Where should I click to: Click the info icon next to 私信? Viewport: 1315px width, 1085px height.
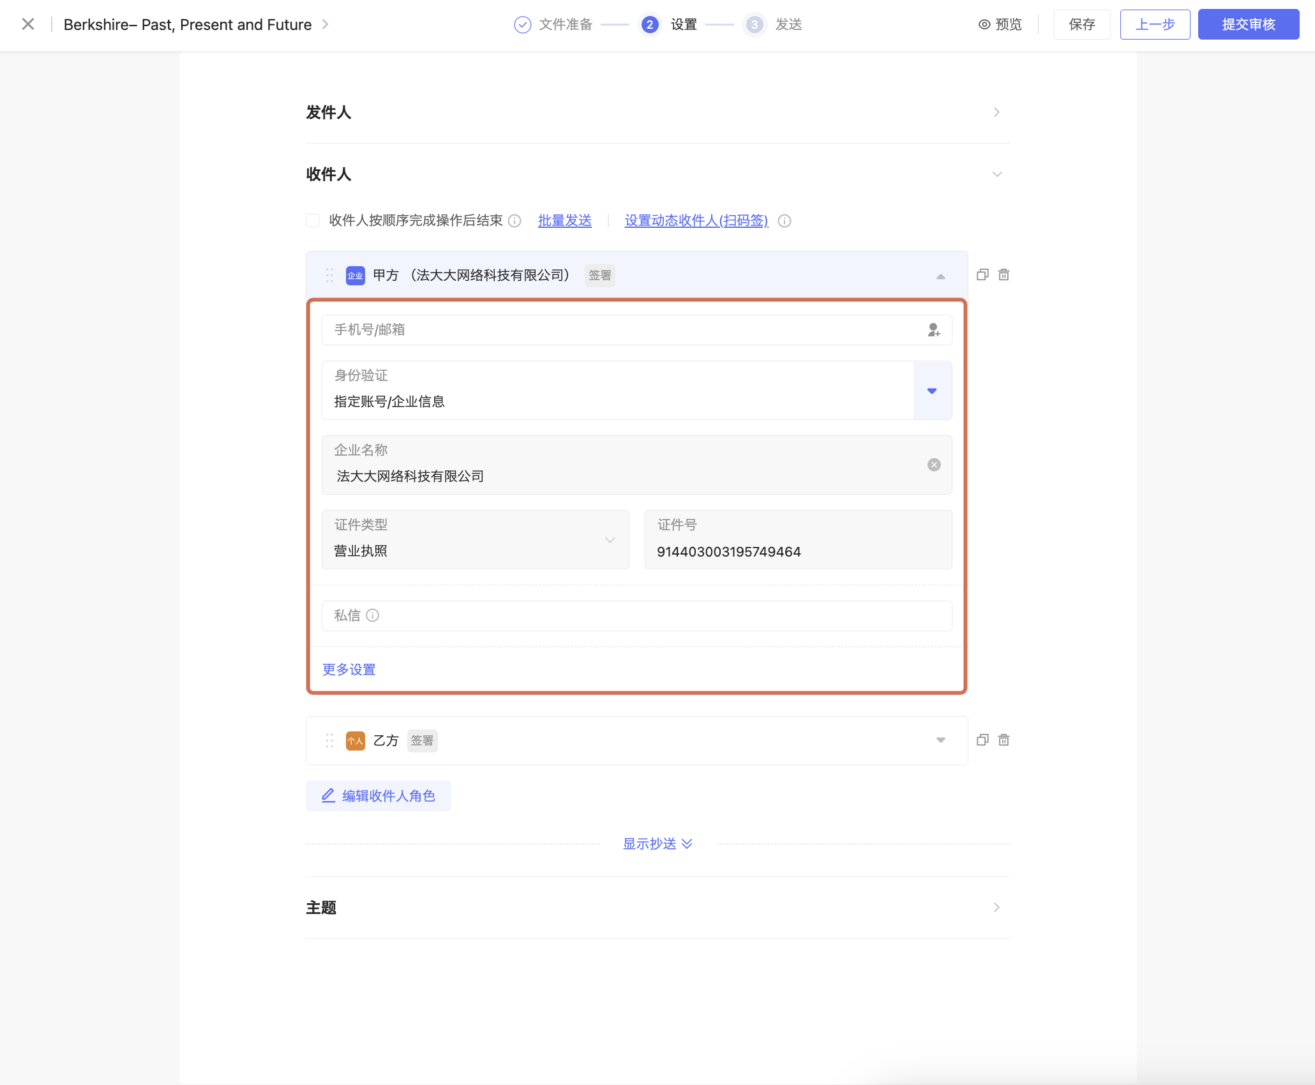373,616
